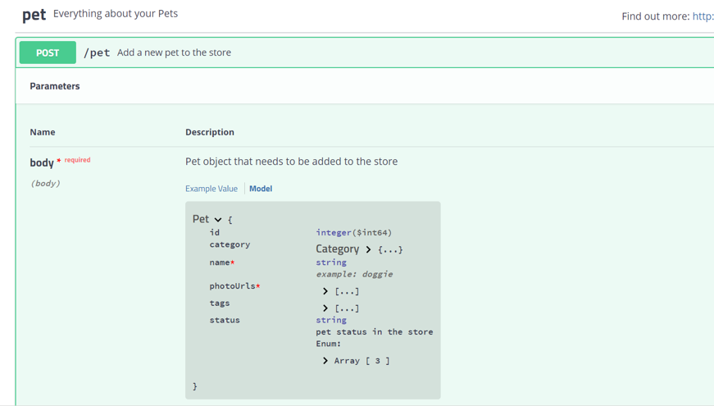Click the Add a new pet summary text
This screenshot has width=714, height=406.
174,52
